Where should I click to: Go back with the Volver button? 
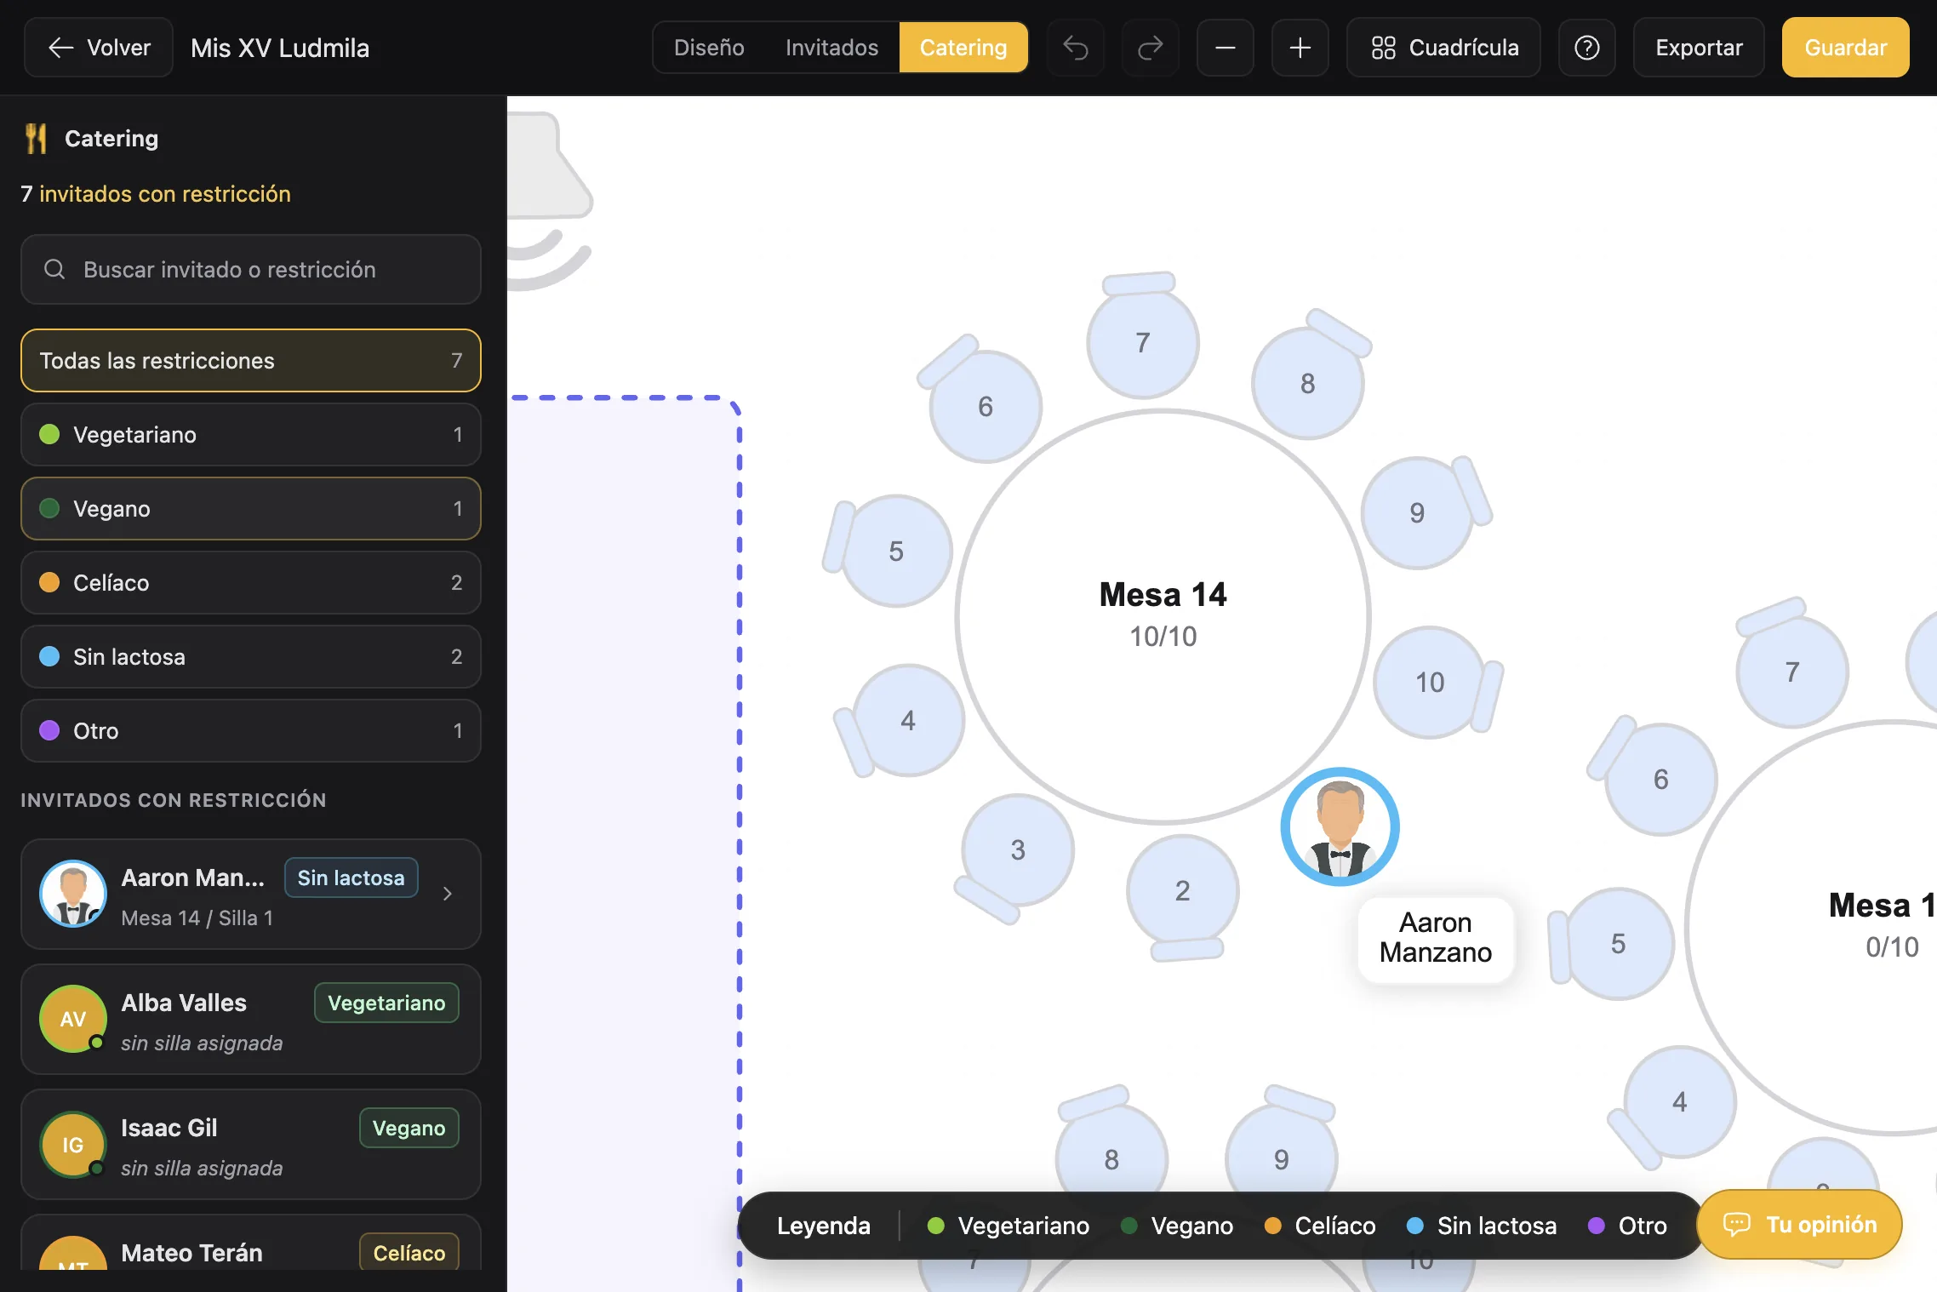(99, 48)
